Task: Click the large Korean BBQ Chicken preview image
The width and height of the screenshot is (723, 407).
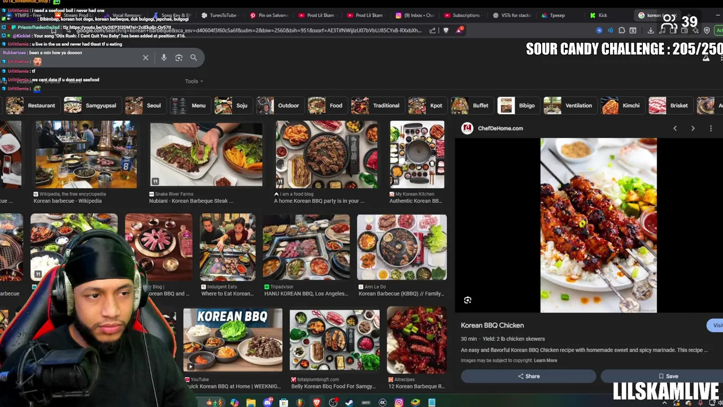Action: [x=599, y=226]
